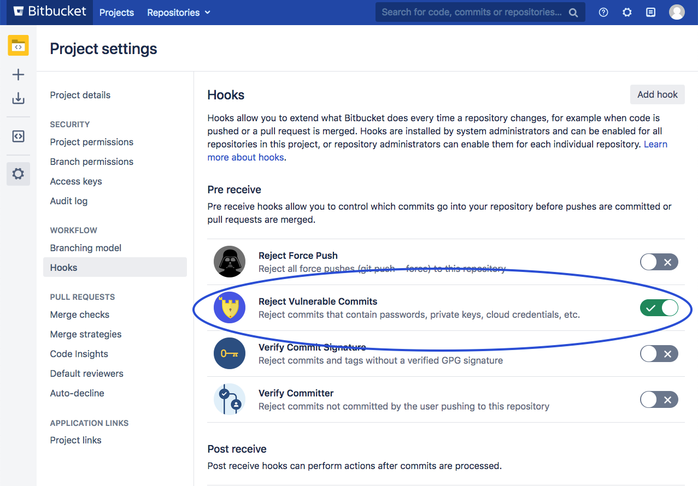Turn on Verify Commit Signature toggle

[x=659, y=354]
